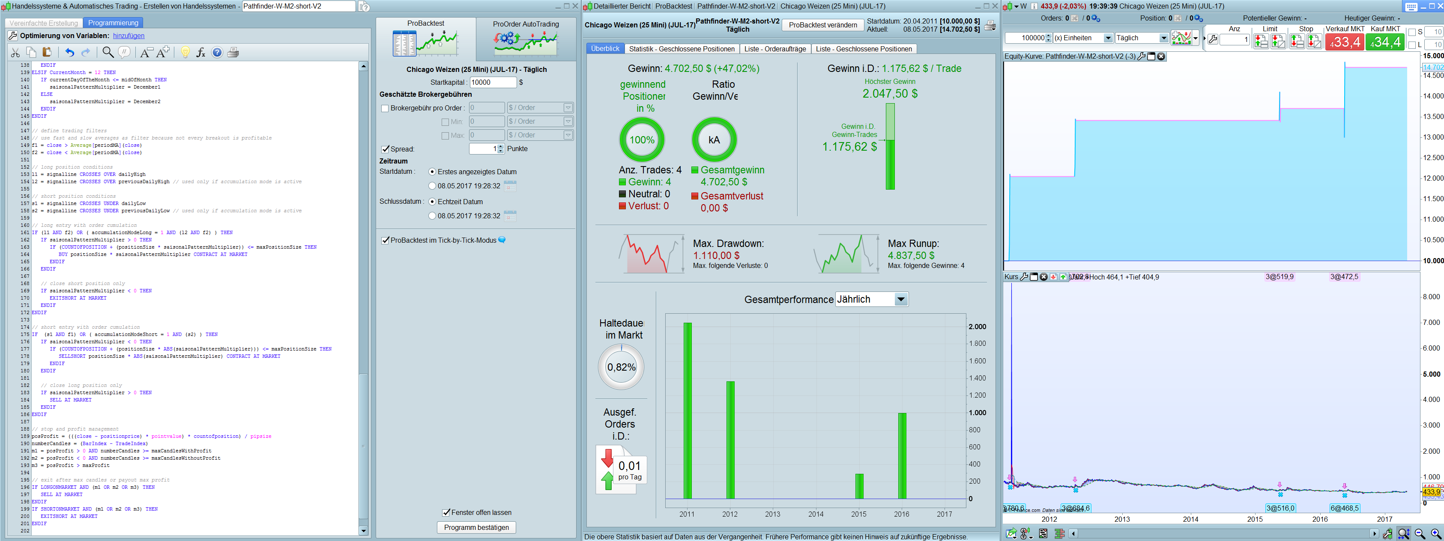Switch to Statistik - Geschlossene Positionen tab
The image size is (1444, 541).
point(681,49)
